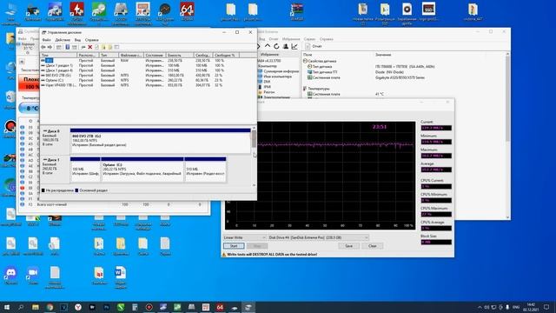Viewport: 556px width, 313px height.
Task: Click the Clear button in disk benchmark
Action: point(373,246)
